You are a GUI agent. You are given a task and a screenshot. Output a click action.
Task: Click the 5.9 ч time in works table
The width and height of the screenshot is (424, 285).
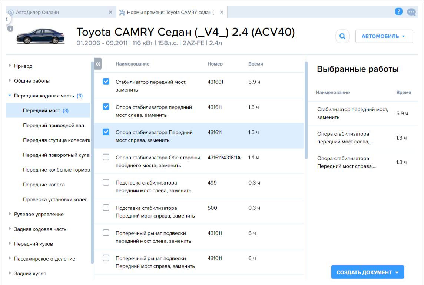pos(254,82)
